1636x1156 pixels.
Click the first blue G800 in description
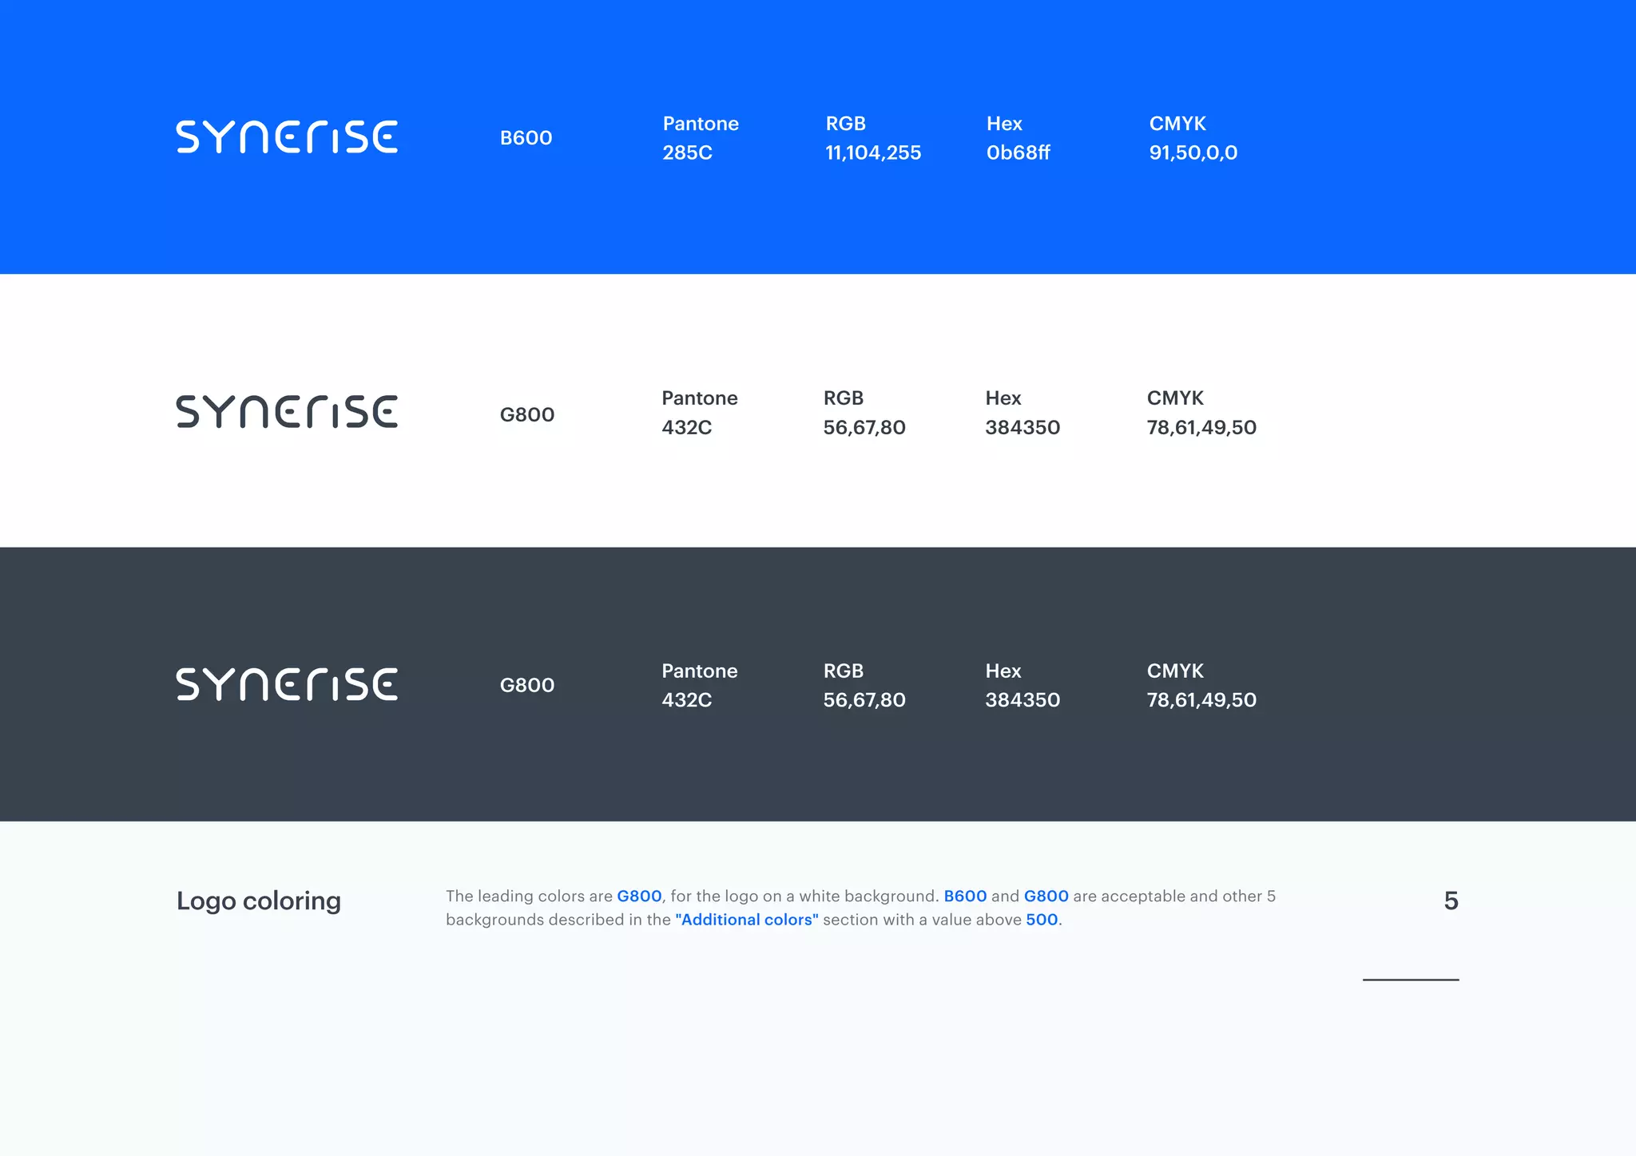(x=639, y=897)
